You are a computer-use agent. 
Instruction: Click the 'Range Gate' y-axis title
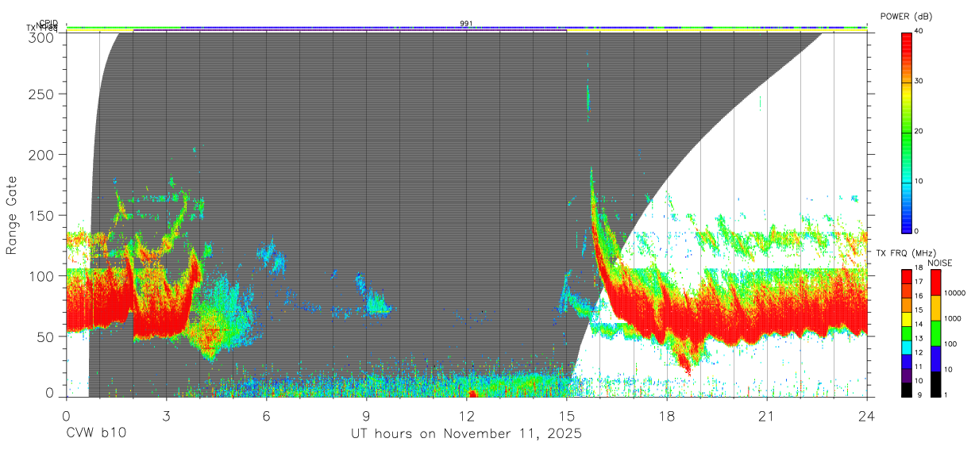click(x=12, y=213)
